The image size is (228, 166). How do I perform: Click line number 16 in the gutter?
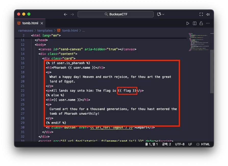pyautogui.click(x=22, y=63)
